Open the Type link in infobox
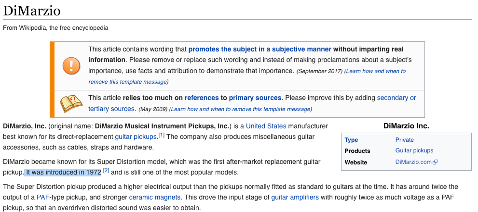The width and height of the screenshot is (478, 212). 351,140
